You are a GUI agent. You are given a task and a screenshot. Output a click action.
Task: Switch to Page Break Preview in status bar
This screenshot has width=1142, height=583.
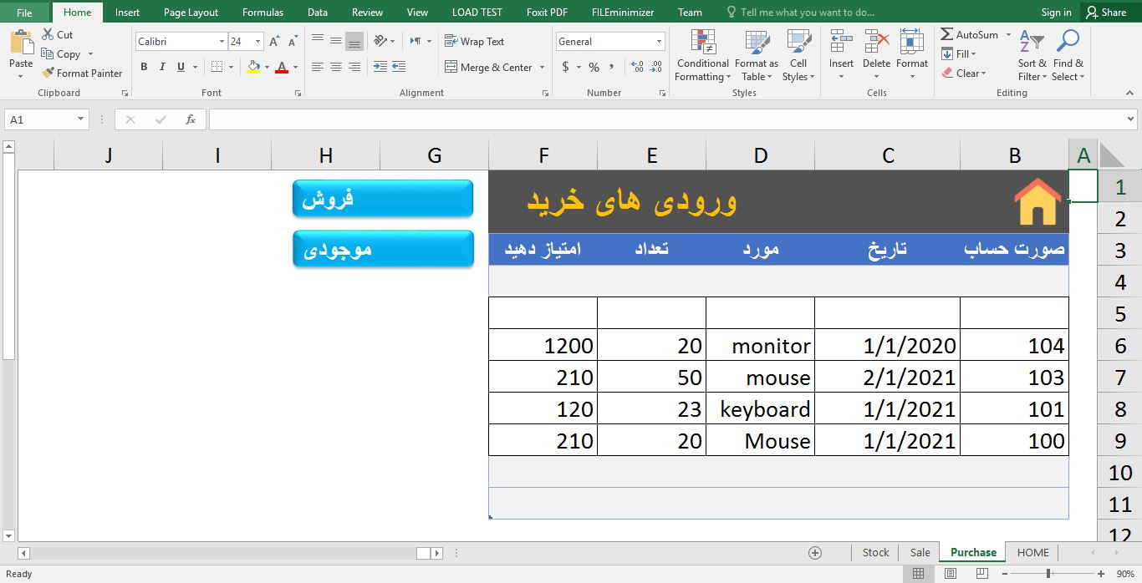coord(982,574)
